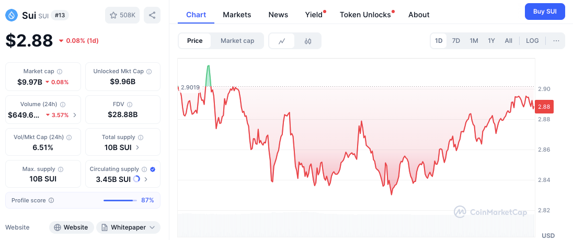Click Market cap info icon
Viewport: 573px width, 240px height.
[60, 71]
